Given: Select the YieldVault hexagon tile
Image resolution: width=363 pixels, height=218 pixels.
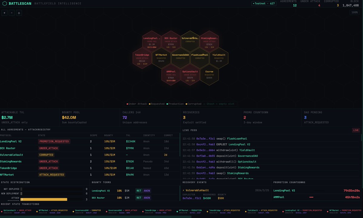Looking at the screenshot, I should pyautogui.click(x=219, y=58).
